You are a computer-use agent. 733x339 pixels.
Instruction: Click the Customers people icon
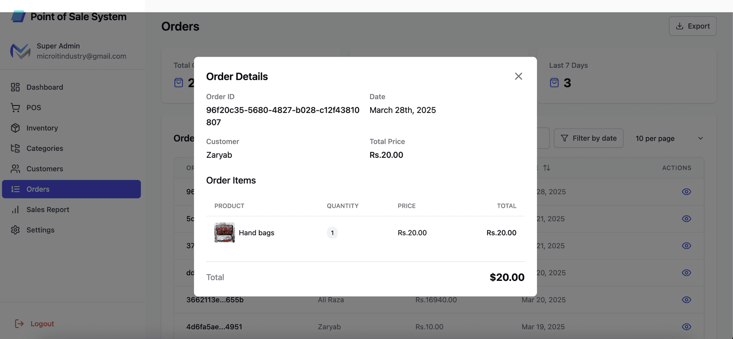coord(16,169)
